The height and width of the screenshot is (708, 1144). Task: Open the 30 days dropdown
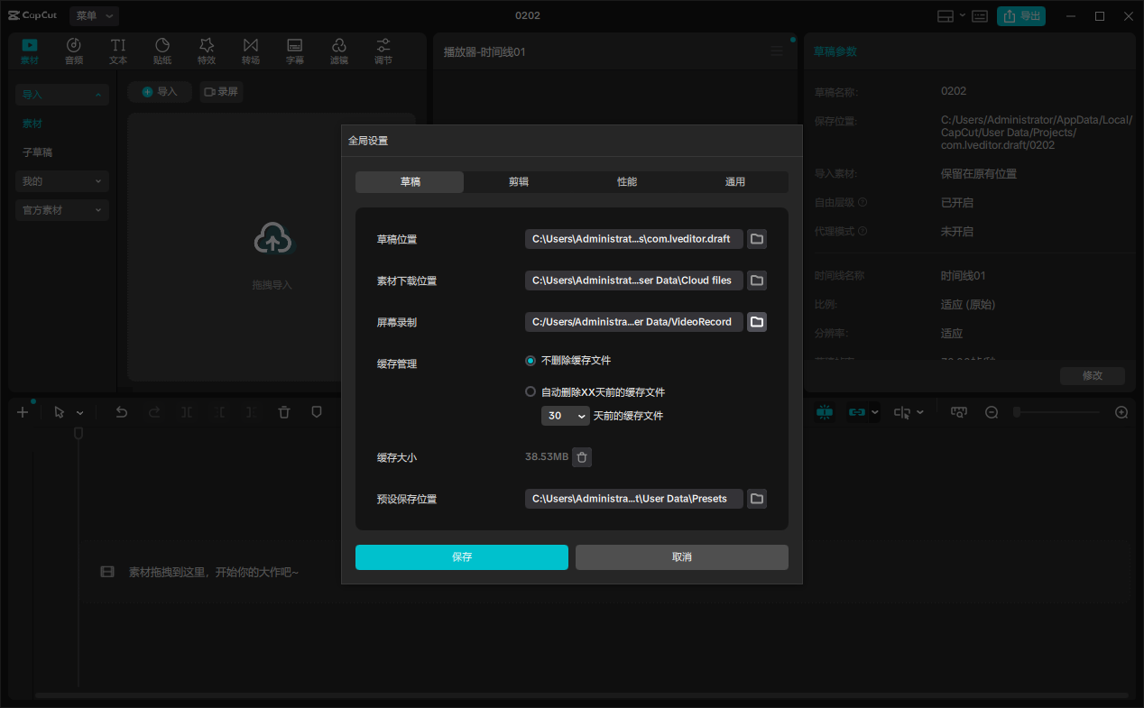(566, 416)
